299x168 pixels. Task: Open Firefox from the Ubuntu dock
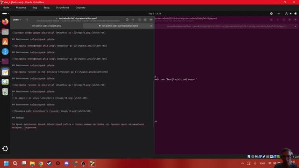(x=5, y=21)
